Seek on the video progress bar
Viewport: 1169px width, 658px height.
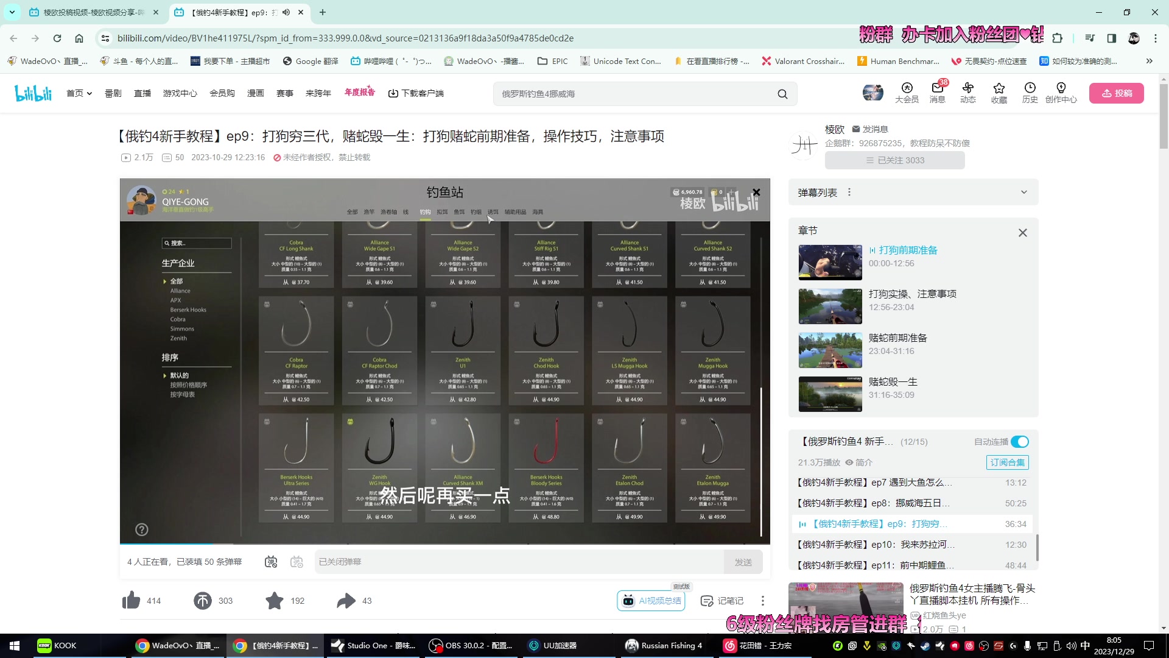click(x=444, y=543)
